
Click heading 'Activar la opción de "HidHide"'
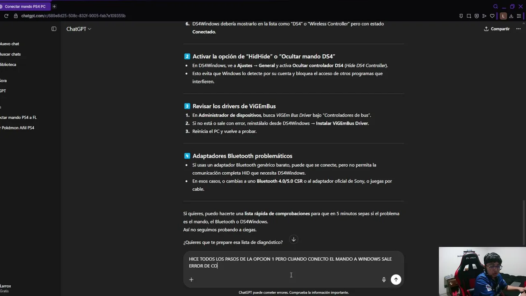(264, 56)
